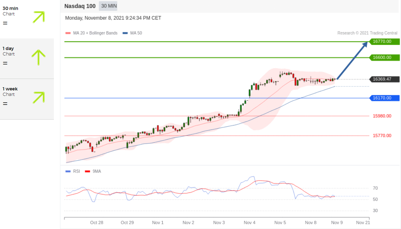This screenshot has height=229, width=401.
Task: Click the Nov 21 date label
Action: click(x=363, y=223)
